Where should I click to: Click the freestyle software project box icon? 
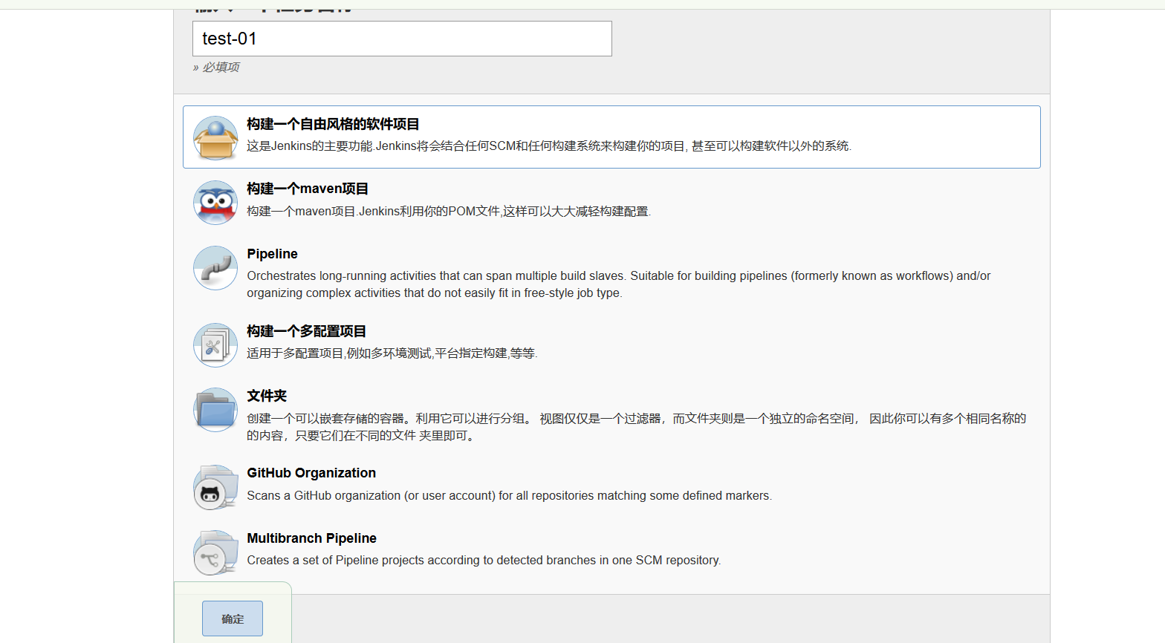click(215, 137)
